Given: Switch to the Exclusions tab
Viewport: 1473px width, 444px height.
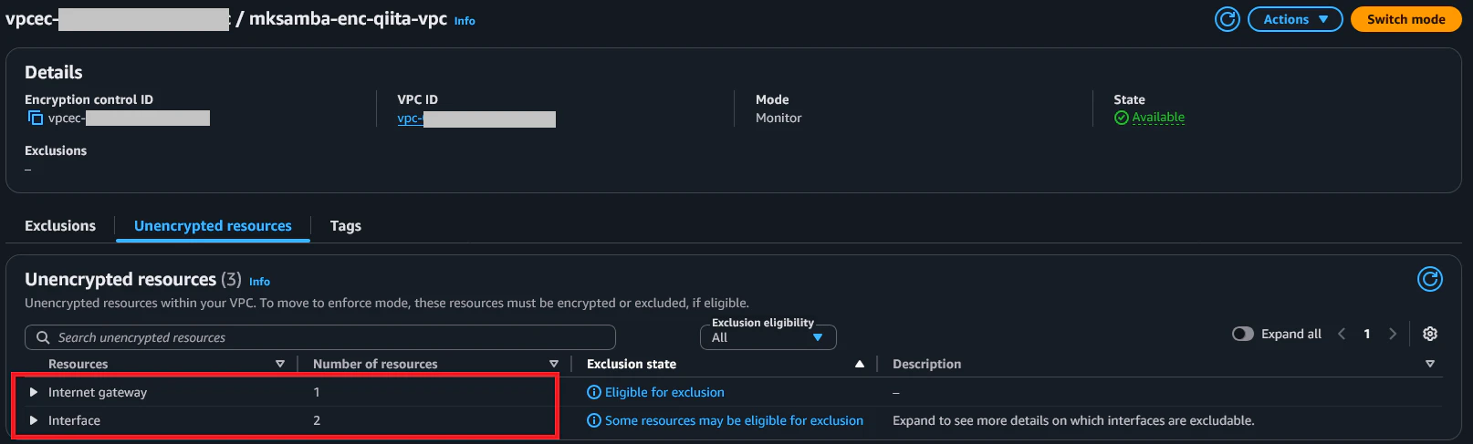Looking at the screenshot, I should coord(60,225).
